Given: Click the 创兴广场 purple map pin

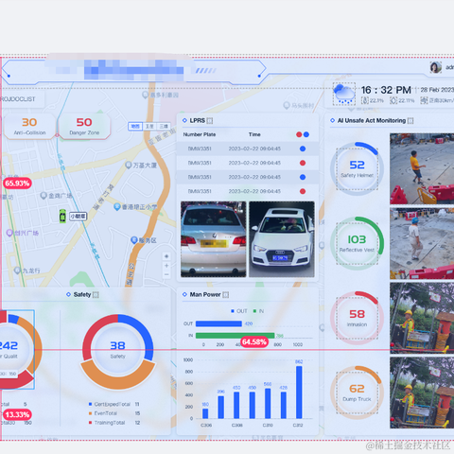Looking at the screenshot, I should (9, 233).
